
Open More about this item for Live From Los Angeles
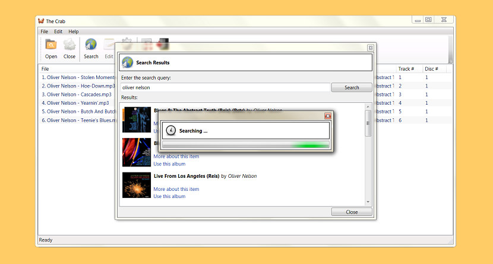pos(176,189)
